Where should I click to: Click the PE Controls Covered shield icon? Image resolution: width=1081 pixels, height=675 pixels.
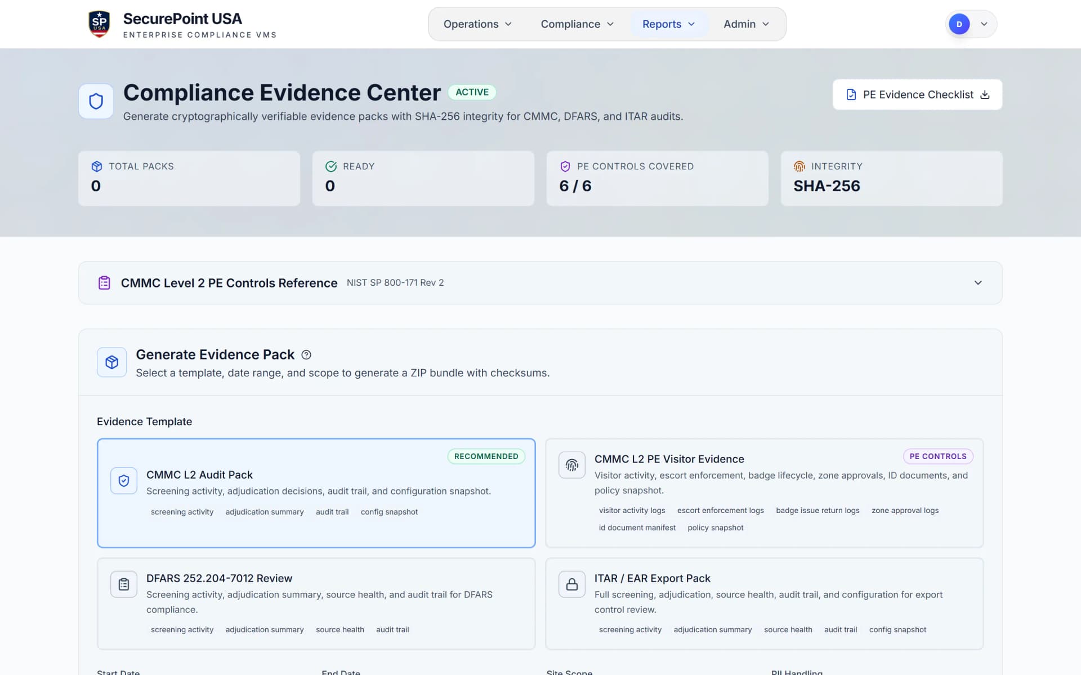click(565, 166)
